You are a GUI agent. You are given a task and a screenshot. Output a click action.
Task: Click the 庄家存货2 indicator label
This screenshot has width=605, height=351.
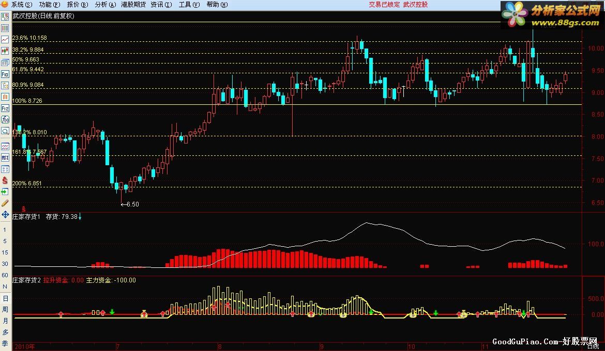coord(26,280)
